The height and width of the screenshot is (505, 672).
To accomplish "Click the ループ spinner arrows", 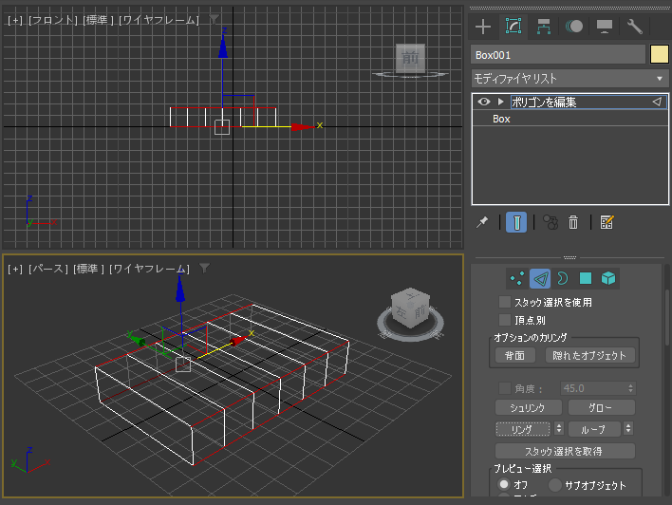I will pyautogui.click(x=628, y=429).
